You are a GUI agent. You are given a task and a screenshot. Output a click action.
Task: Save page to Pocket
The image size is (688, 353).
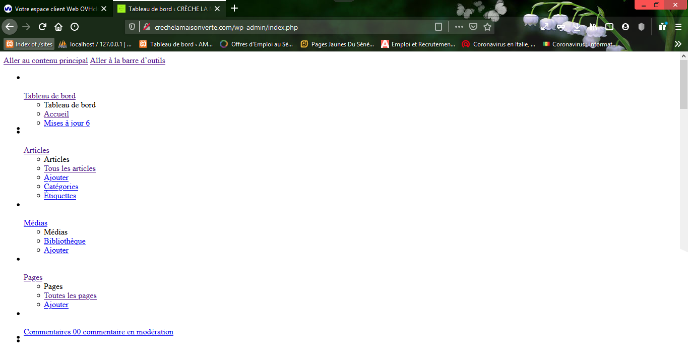click(x=473, y=27)
